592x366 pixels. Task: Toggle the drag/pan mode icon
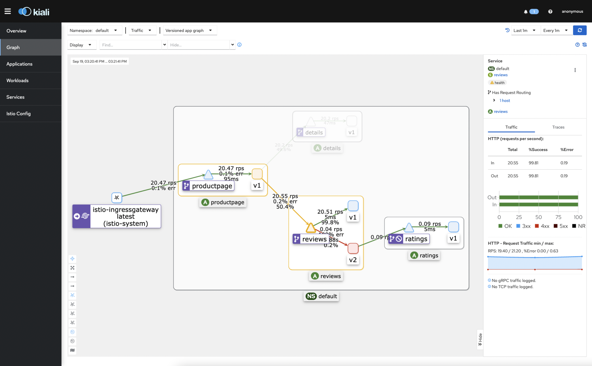coord(72,259)
